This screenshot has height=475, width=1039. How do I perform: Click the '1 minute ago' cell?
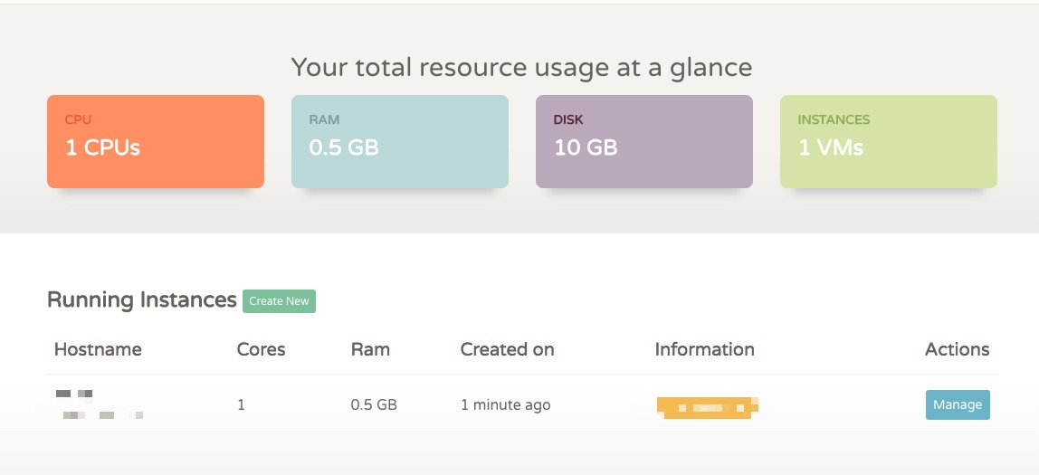click(x=506, y=404)
